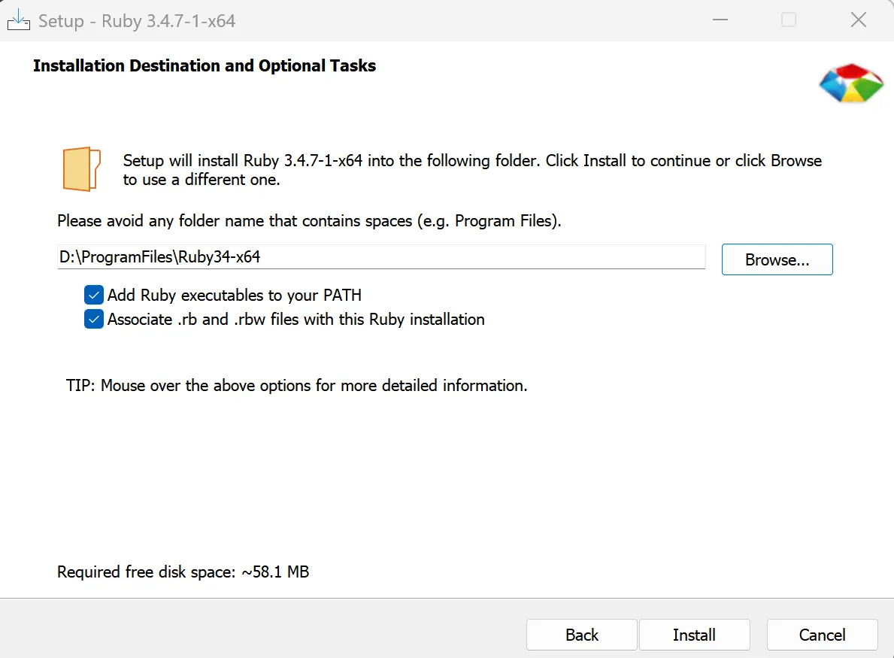Click the 'Installation Destination and Optional Tasks' heading
The height and width of the screenshot is (658, 894).
pos(204,65)
